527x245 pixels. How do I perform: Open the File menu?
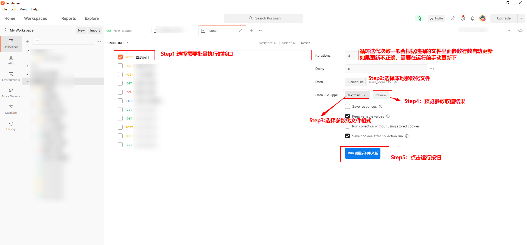coord(4,9)
